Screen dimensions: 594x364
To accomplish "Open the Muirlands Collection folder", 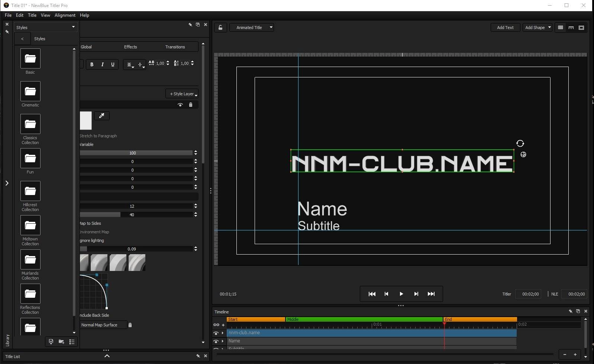I will tap(30, 259).
